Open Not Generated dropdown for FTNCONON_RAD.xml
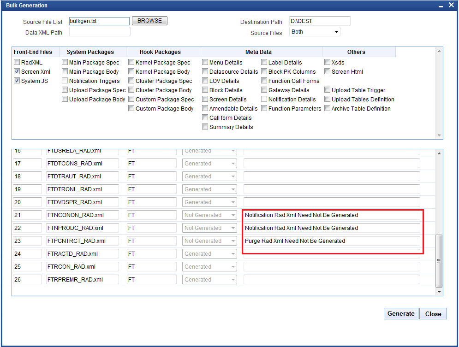The image size is (459, 347). [209, 215]
